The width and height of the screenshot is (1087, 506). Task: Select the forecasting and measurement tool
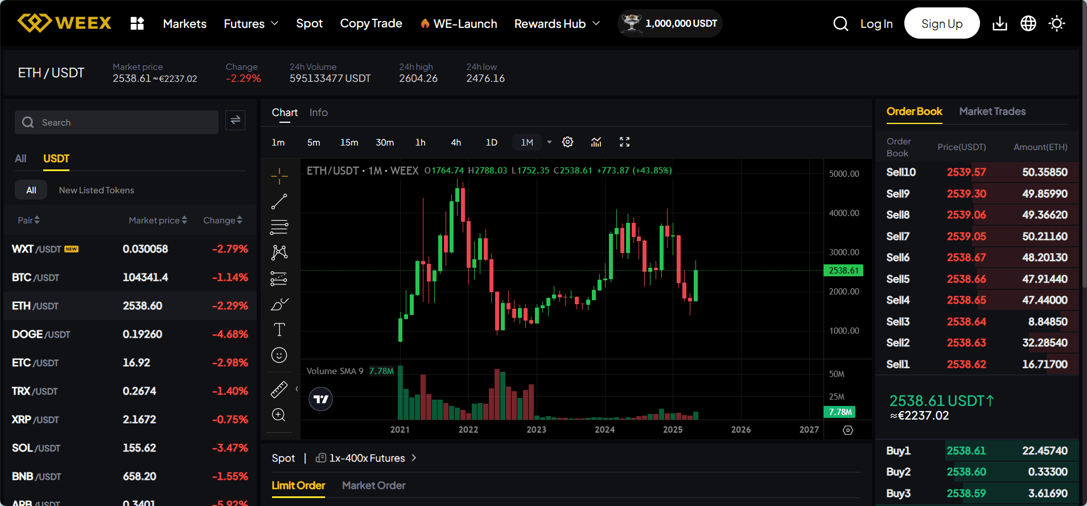coord(279,278)
